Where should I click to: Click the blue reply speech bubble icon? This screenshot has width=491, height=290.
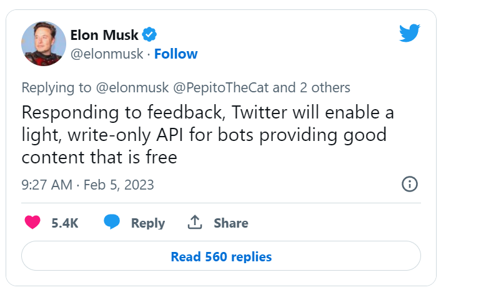pyautogui.click(x=112, y=222)
